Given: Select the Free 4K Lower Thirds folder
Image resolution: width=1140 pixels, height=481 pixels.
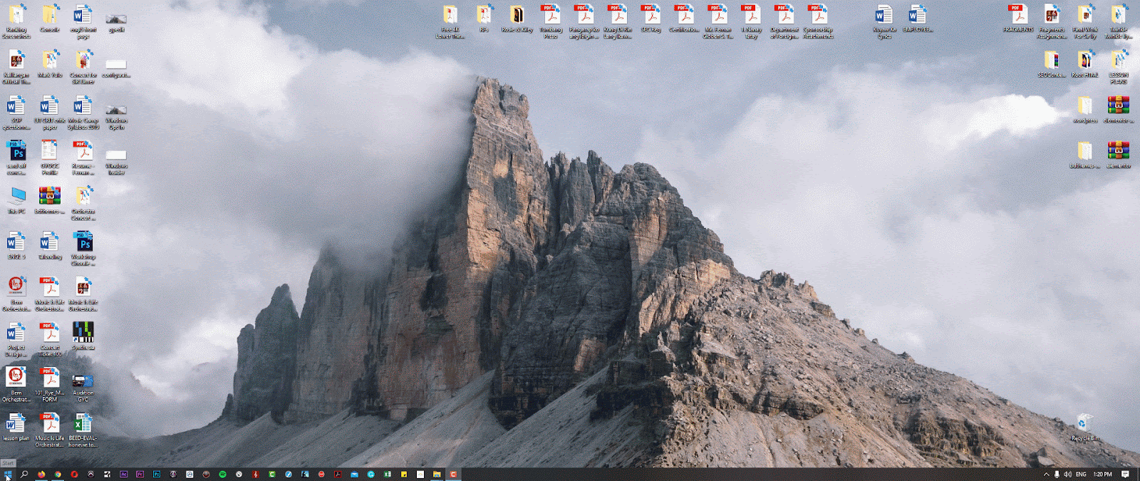Looking at the screenshot, I should [x=450, y=22].
